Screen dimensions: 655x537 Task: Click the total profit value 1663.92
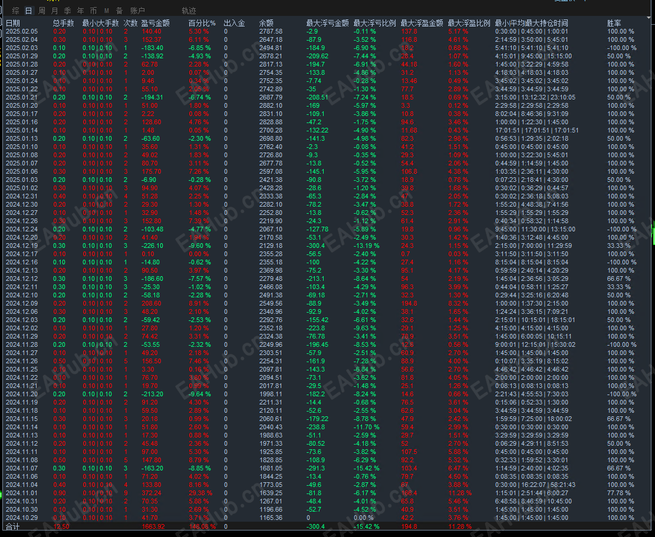click(153, 526)
